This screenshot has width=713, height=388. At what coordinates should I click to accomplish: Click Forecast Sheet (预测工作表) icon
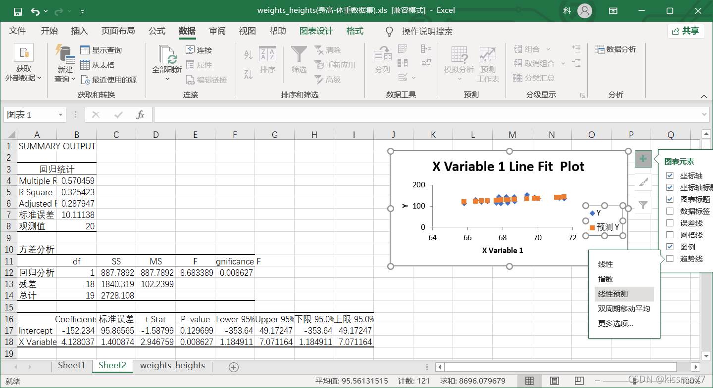click(488, 54)
